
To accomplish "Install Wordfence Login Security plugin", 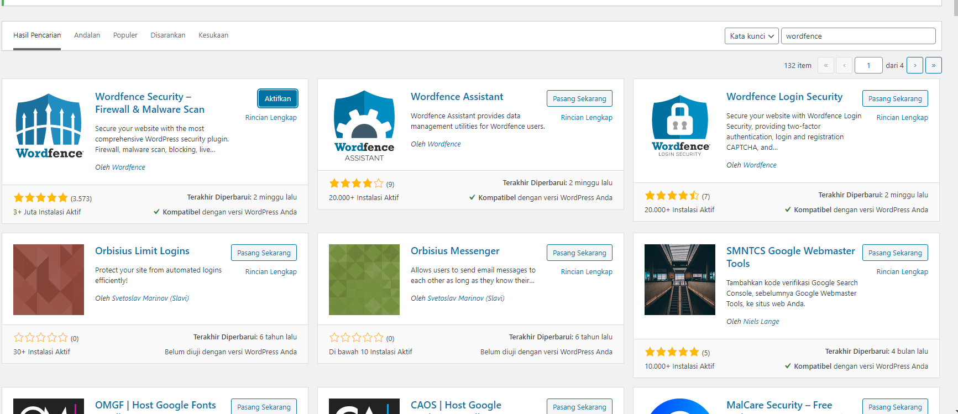I will pos(895,98).
